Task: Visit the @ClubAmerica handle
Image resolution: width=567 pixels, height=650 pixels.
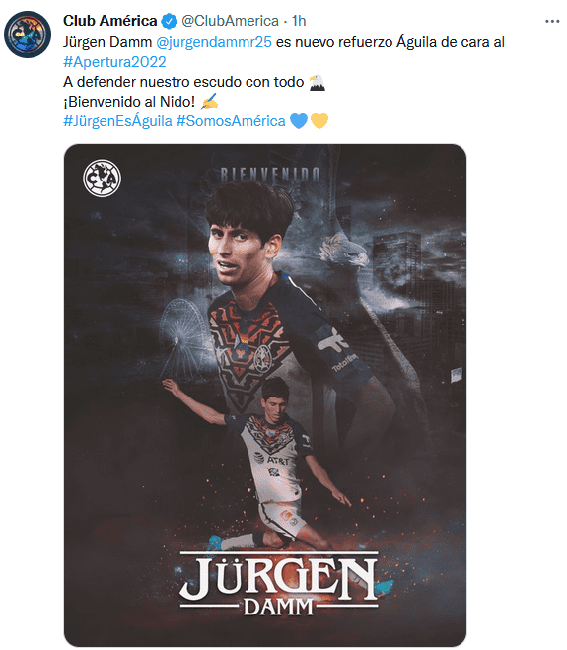Action: (x=230, y=21)
